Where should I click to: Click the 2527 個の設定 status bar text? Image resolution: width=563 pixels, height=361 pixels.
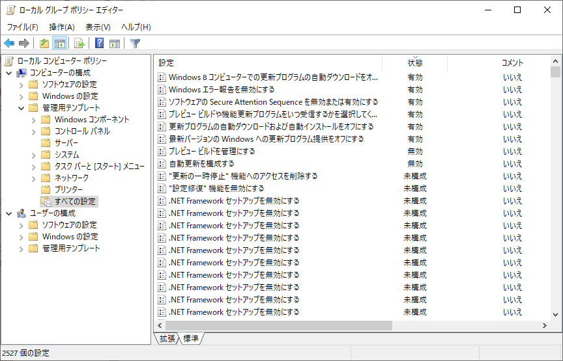tap(25, 353)
